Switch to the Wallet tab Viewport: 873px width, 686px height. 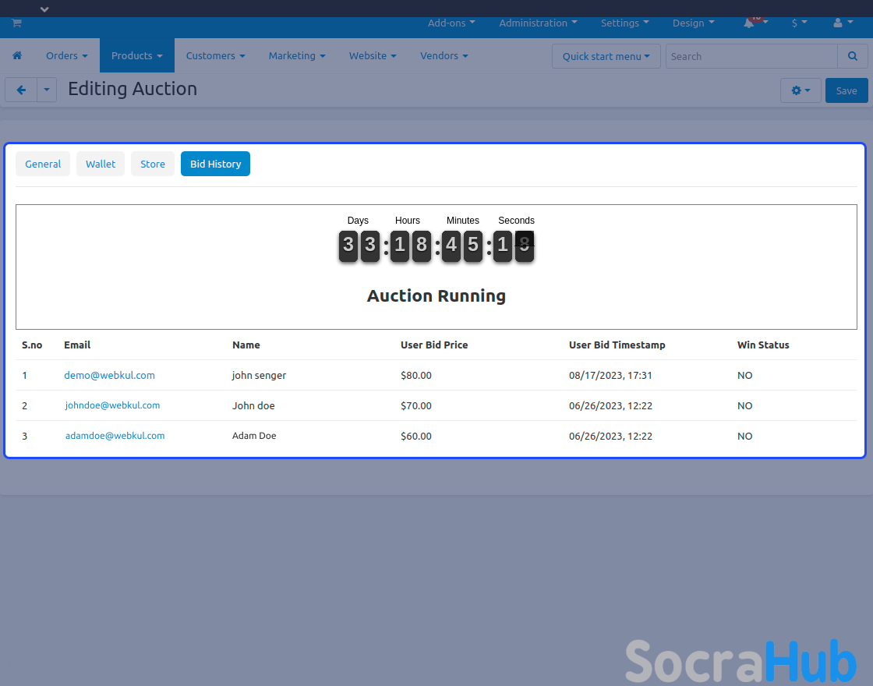[x=101, y=164]
